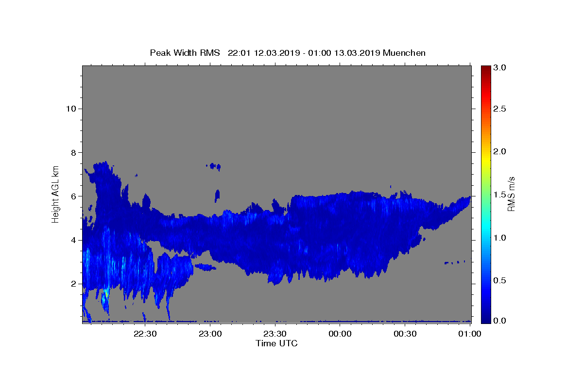The height and width of the screenshot is (388, 583).
Task: Click the height tick label 8
Action: [x=73, y=152]
